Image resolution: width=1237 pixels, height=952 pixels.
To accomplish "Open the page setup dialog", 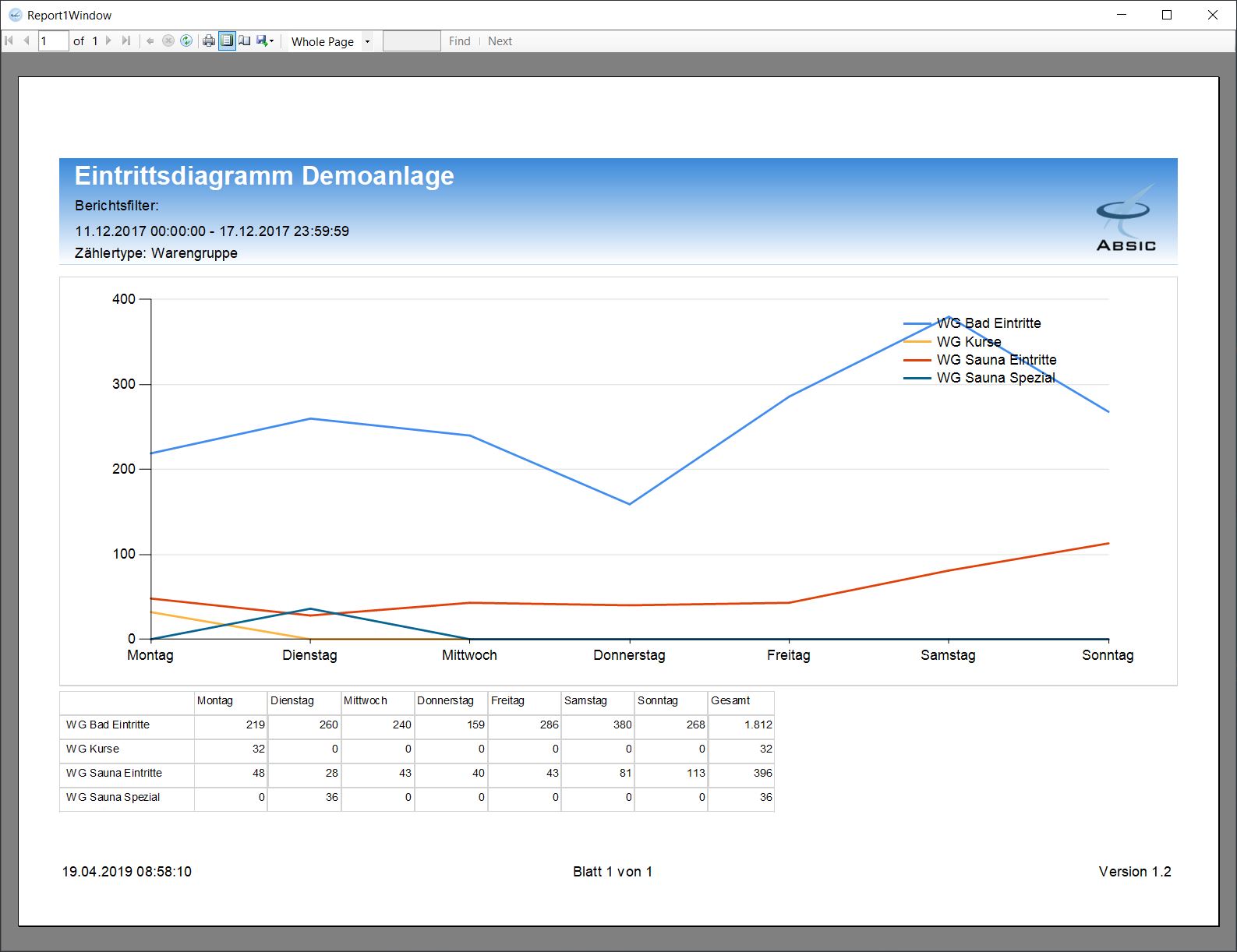I will pyautogui.click(x=245, y=41).
